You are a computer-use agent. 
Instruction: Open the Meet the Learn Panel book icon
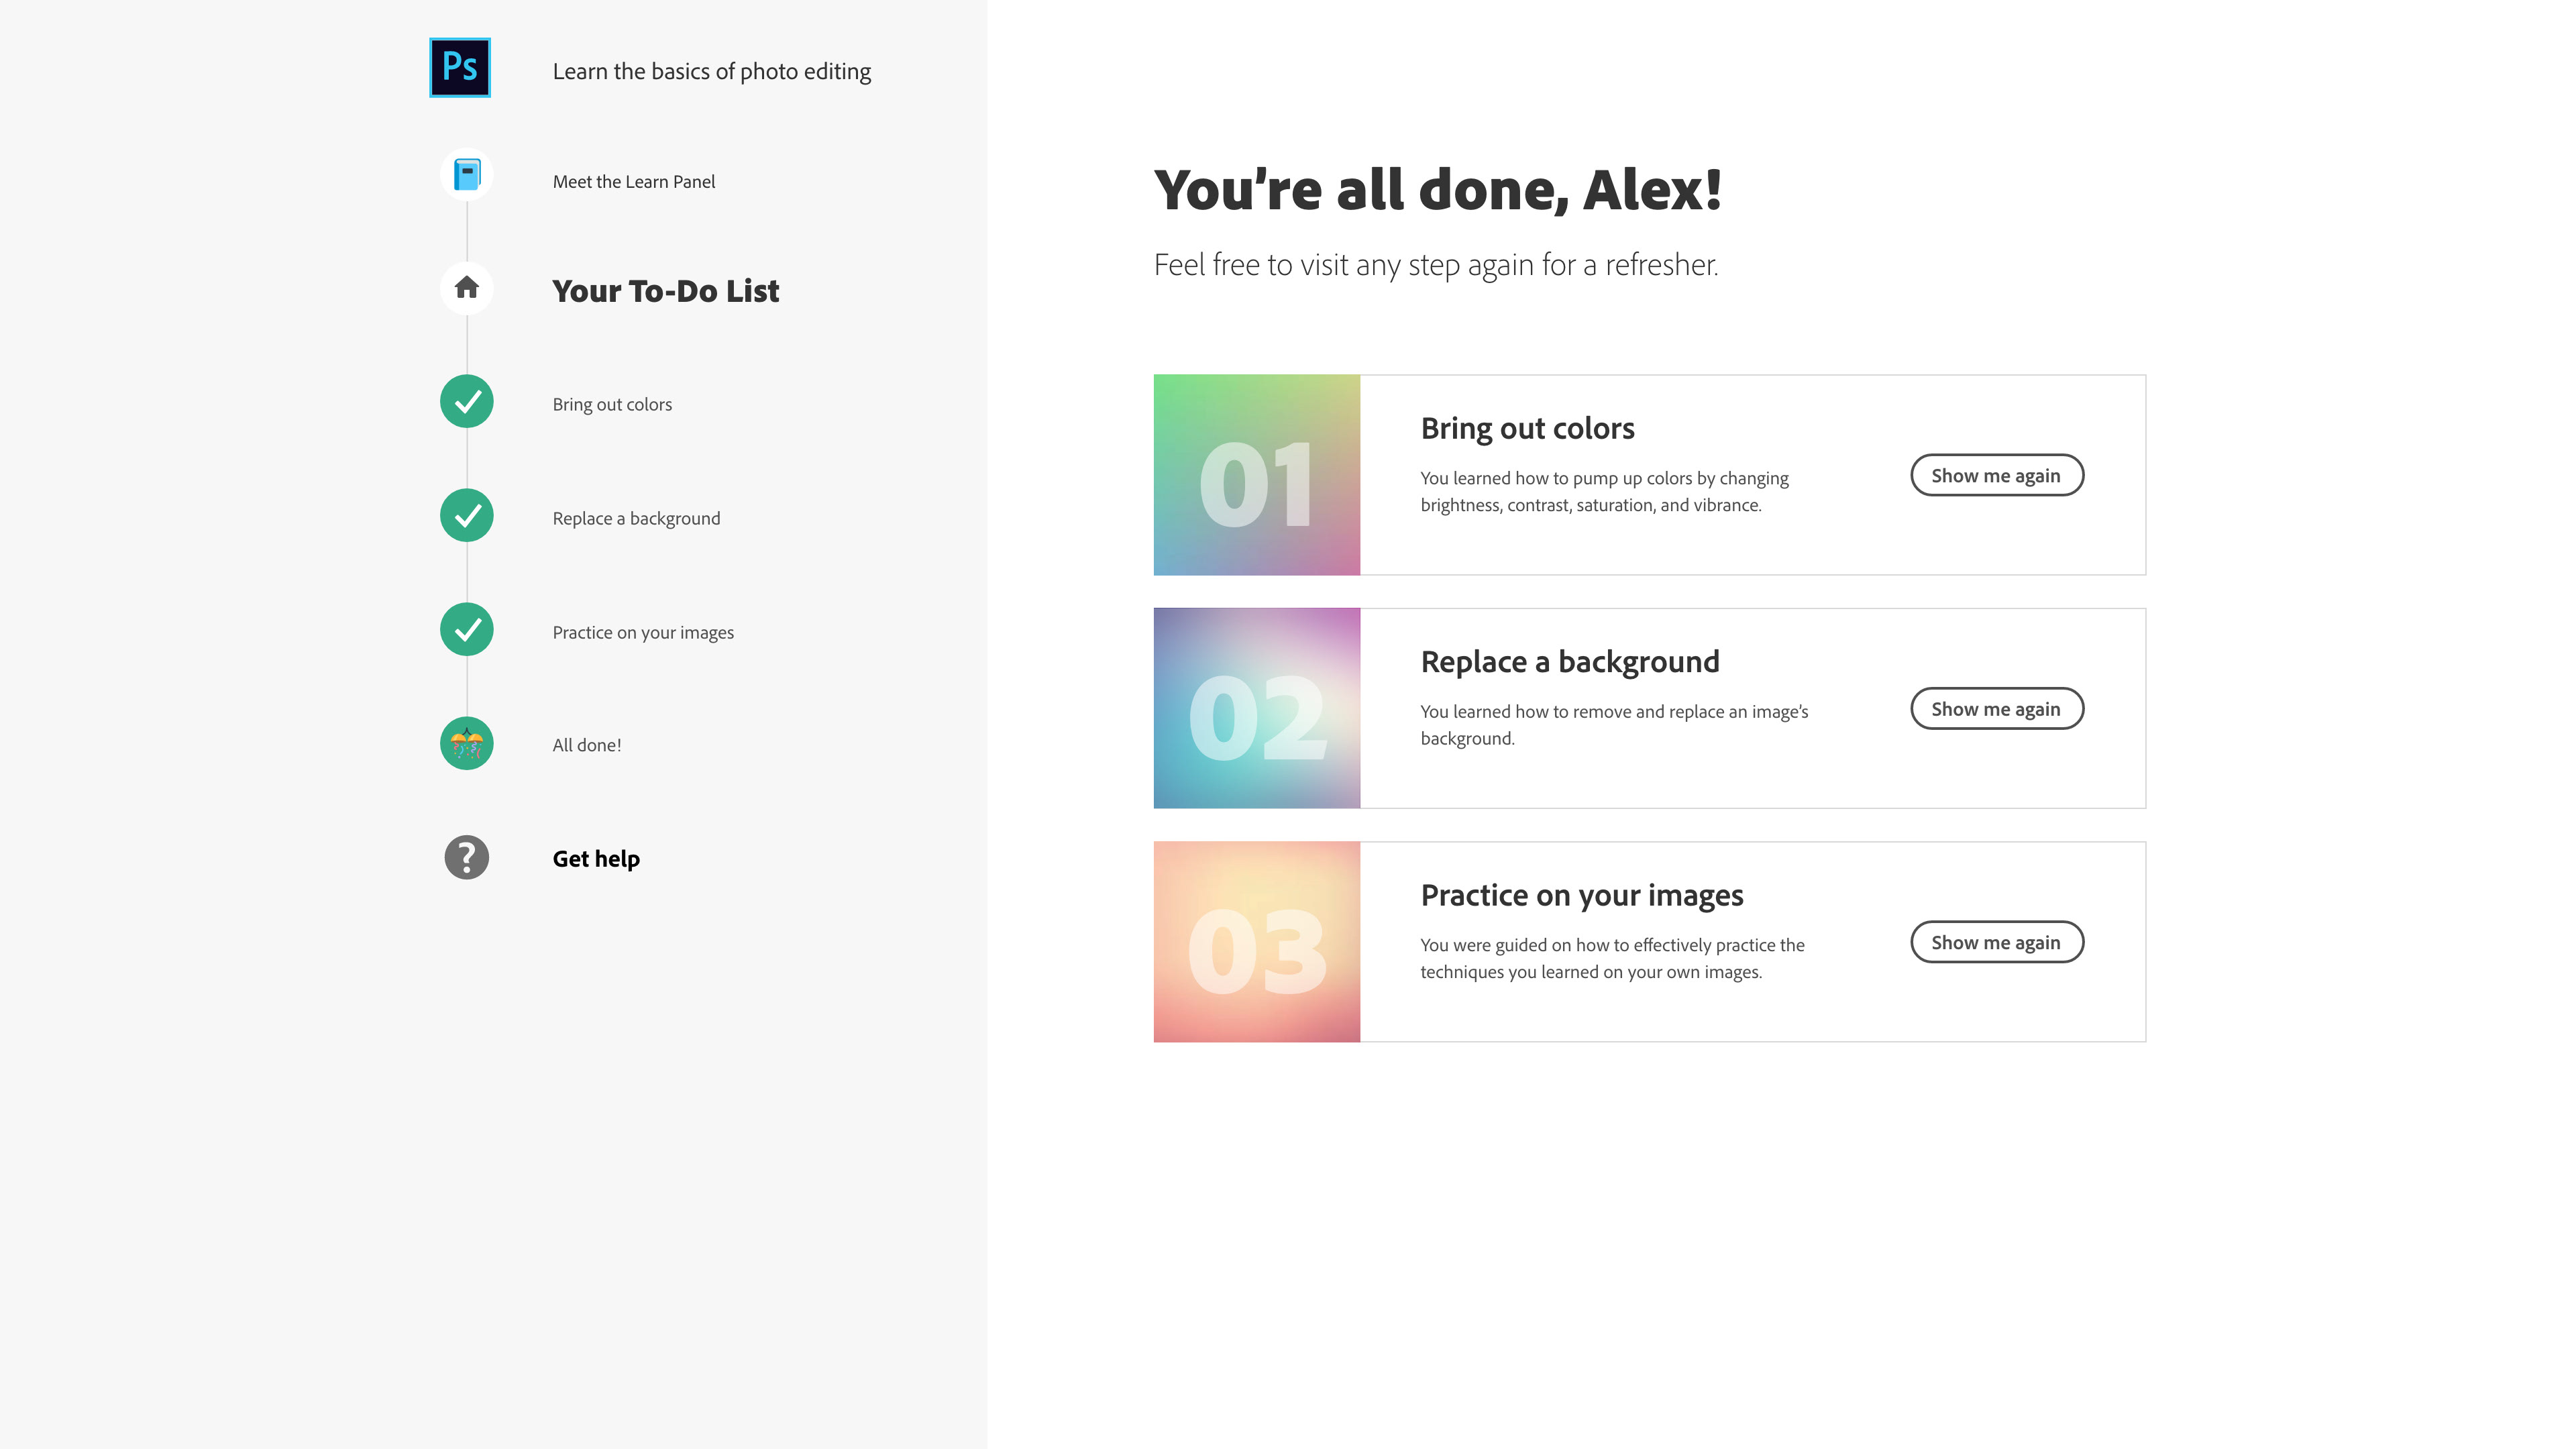[467, 174]
